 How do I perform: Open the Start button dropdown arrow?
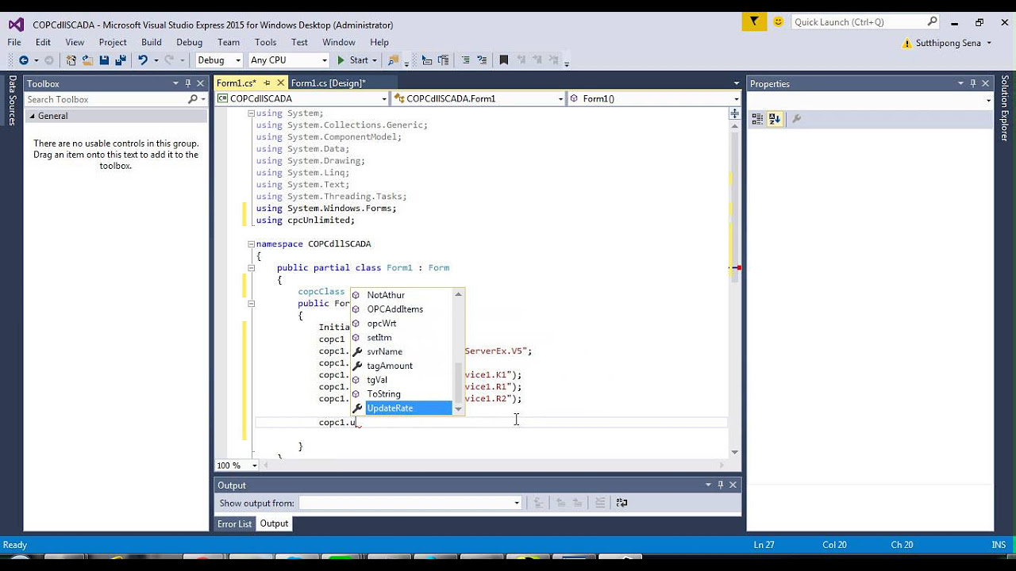(375, 60)
